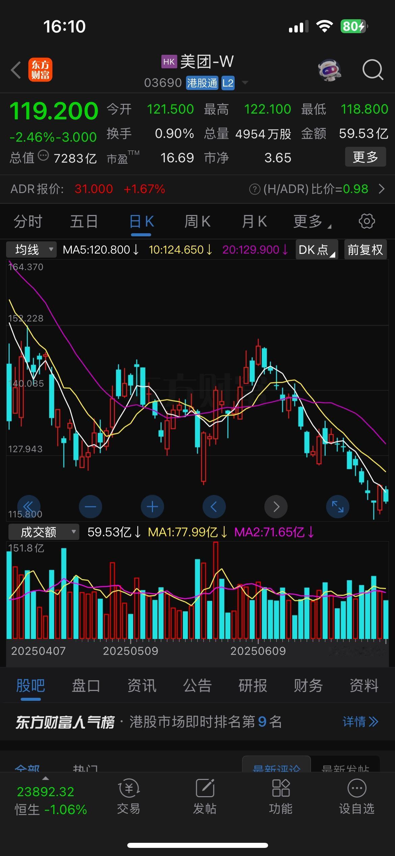Expand the stock code dropdown triangle

(245, 82)
